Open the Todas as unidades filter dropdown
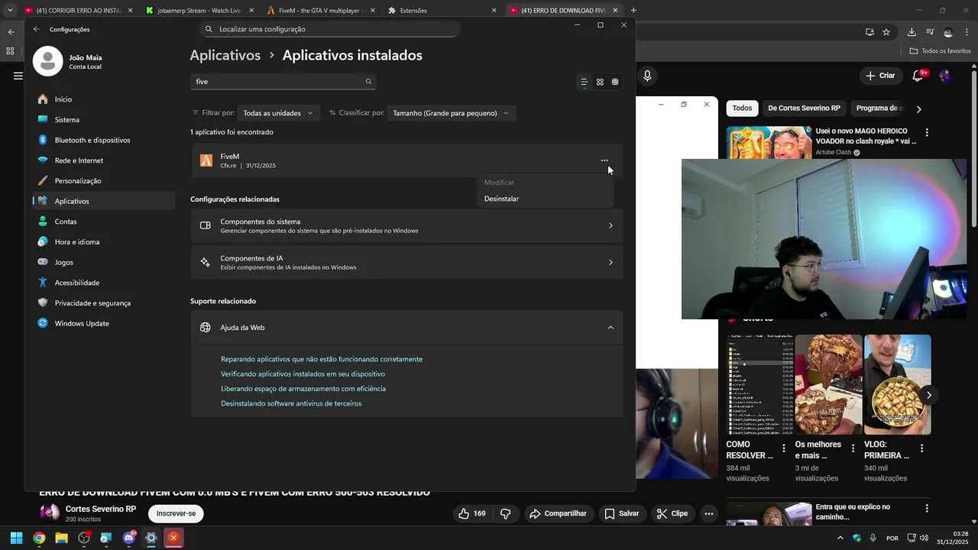The height and width of the screenshot is (550, 978). 278,113
